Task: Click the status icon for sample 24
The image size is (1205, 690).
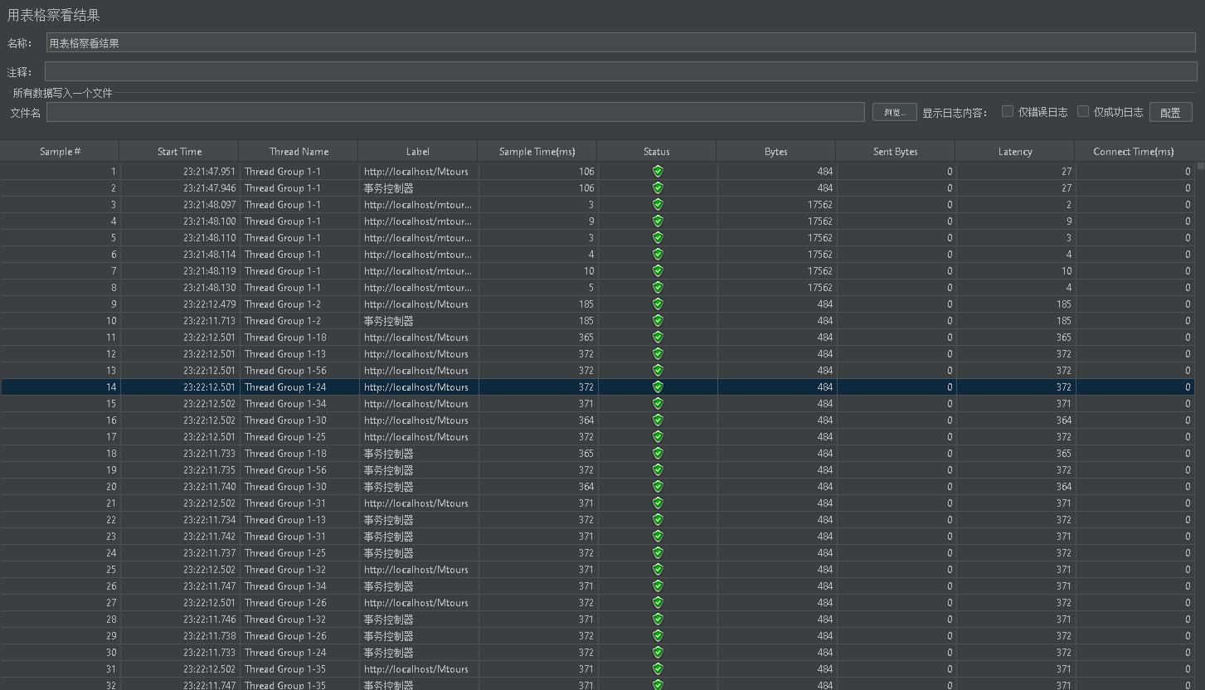Action: coord(658,553)
